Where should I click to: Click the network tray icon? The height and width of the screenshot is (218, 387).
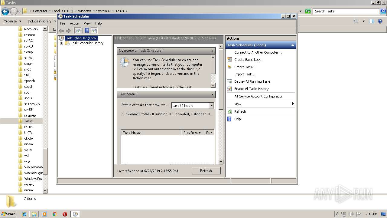344,214
